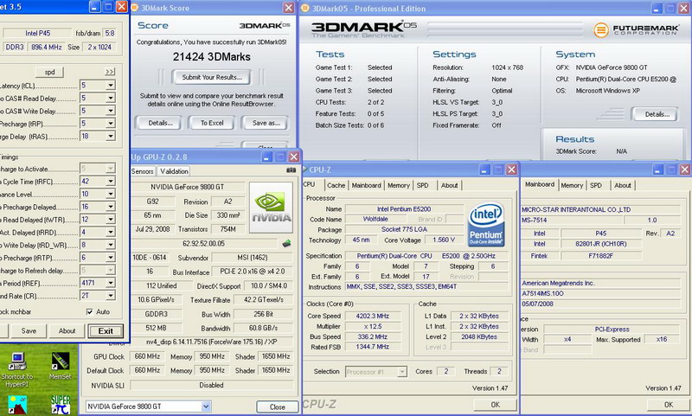This screenshot has height=416, width=692.
Task: Click the 3DMark Score window title icon
Action: [134, 8]
